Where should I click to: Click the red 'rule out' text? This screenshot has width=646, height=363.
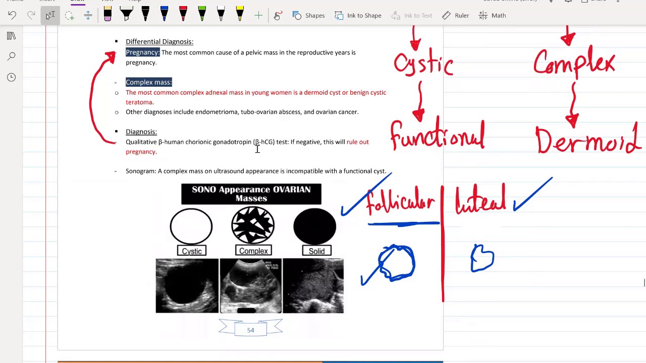[358, 142]
